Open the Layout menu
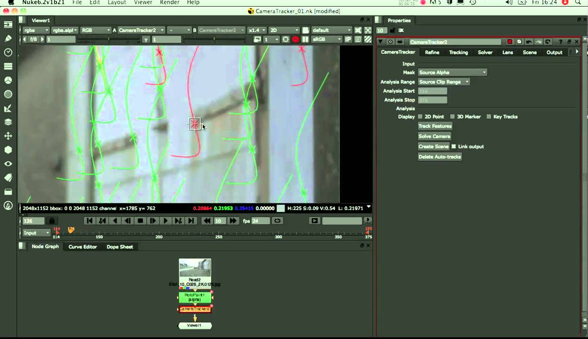 [x=117, y=2]
